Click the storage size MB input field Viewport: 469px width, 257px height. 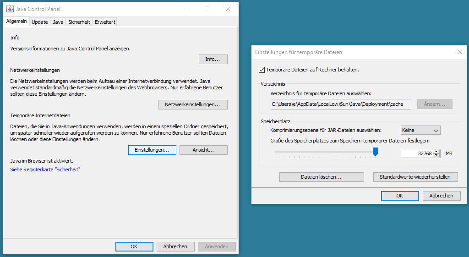(416, 153)
